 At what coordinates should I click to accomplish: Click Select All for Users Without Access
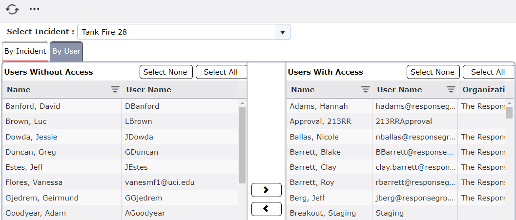[x=221, y=72]
